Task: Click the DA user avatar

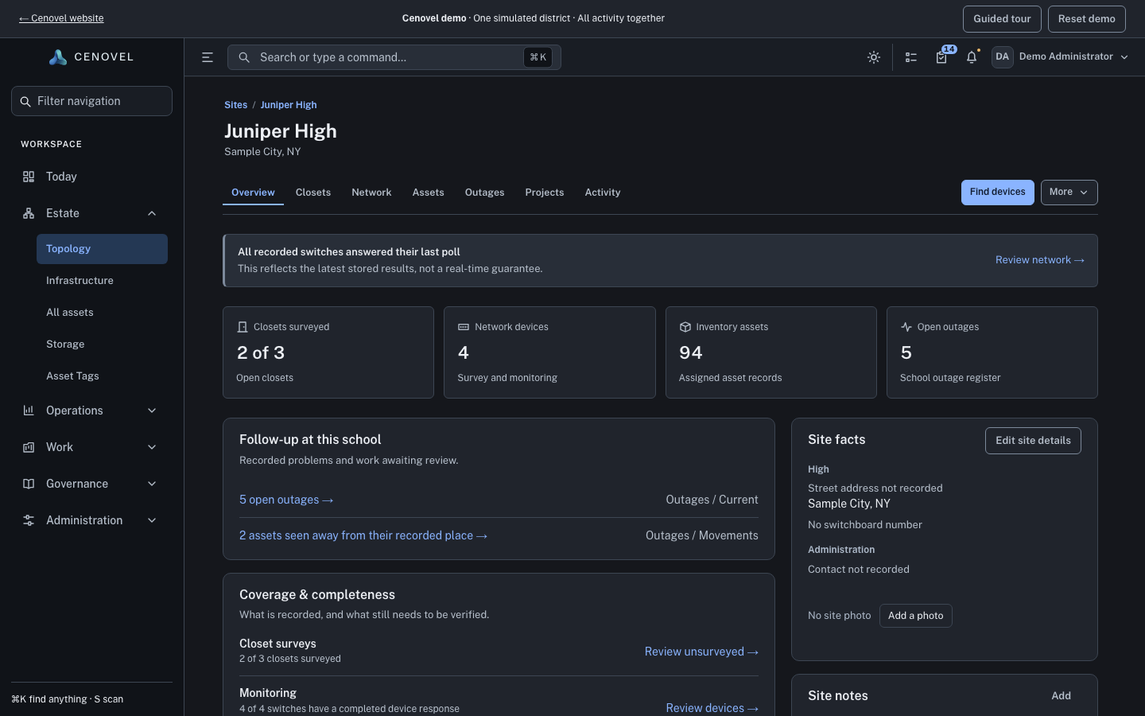Action: point(1002,57)
